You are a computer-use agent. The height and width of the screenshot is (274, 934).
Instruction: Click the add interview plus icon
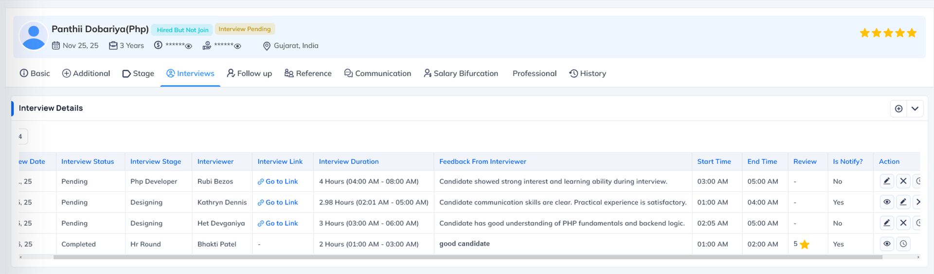pos(898,109)
